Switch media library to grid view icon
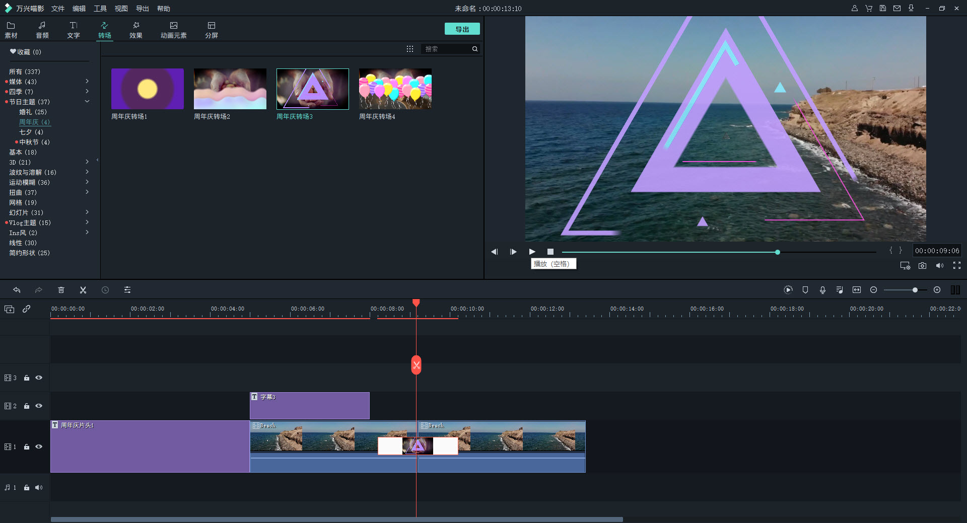This screenshot has height=523, width=967. click(x=410, y=49)
